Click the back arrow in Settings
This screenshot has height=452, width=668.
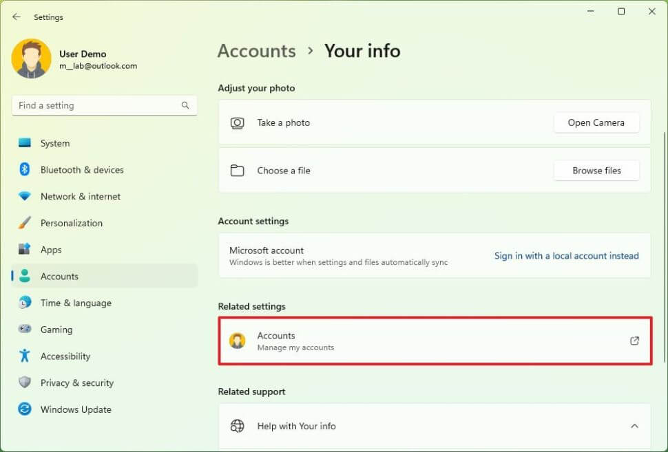pyautogui.click(x=15, y=17)
